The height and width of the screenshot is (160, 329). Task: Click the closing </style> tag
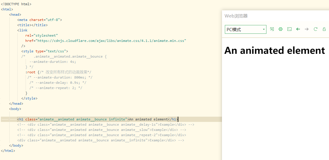[x=29, y=98]
